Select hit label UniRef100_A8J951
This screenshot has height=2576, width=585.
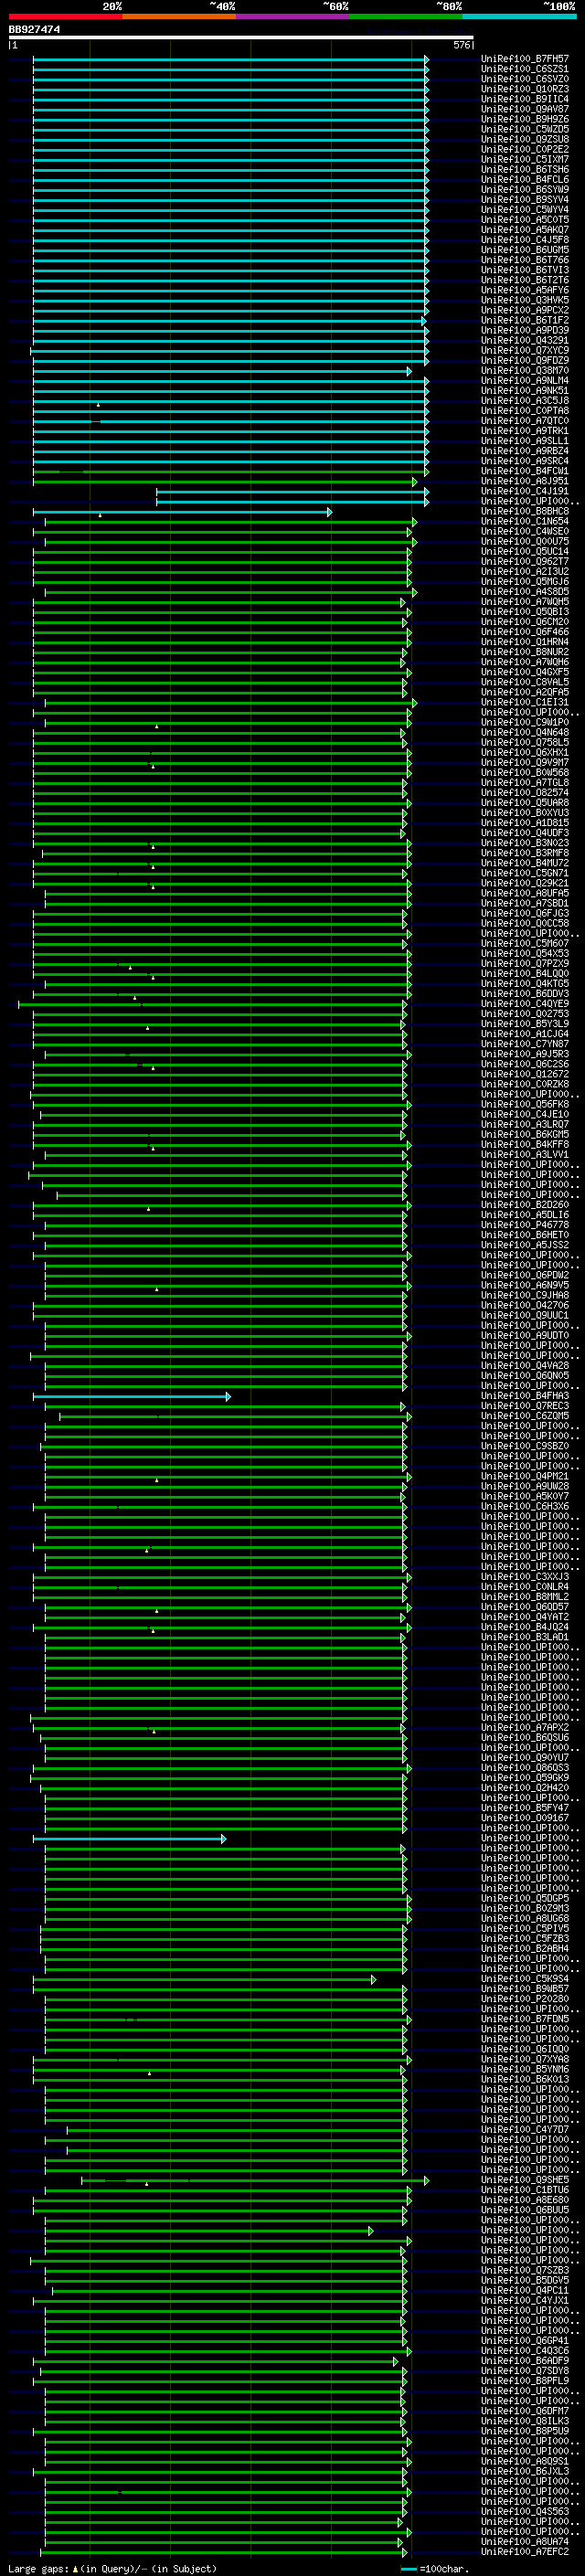pyautogui.click(x=525, y=481)
